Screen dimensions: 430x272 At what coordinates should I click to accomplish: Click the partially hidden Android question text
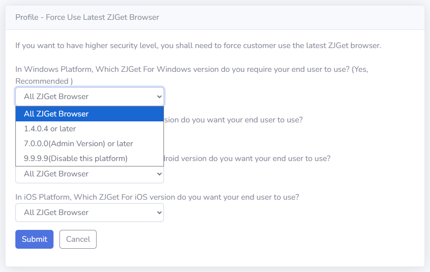click(247, 159)
